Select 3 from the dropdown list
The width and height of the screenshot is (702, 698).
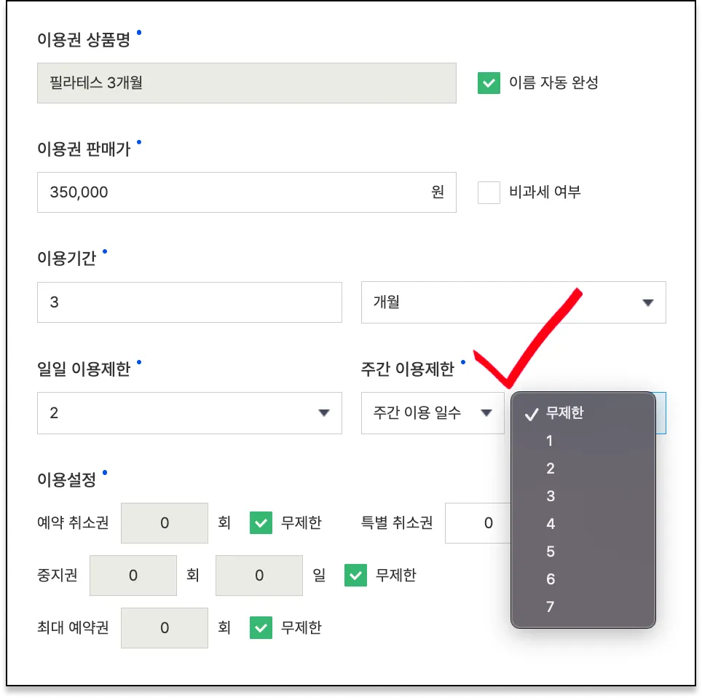pos(551,496)
